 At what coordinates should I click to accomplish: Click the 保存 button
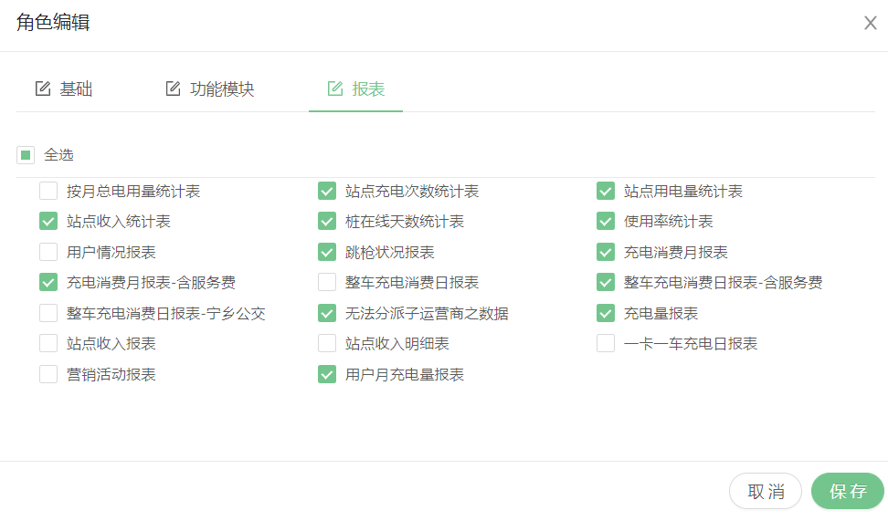[848, 491]
